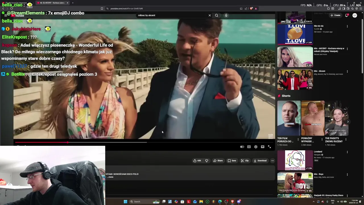The height and width of the screenshot is (205, 364).
Task: Open options menu for Mix - Boys
Action: [x=347, y=175]
